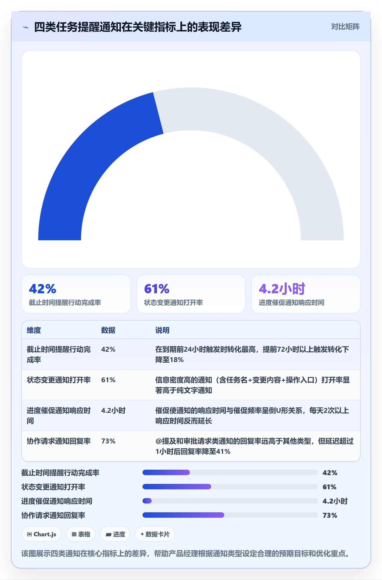
Task: Click the 说明 column header
Action: pyautogui.click(x=162, y=330)
